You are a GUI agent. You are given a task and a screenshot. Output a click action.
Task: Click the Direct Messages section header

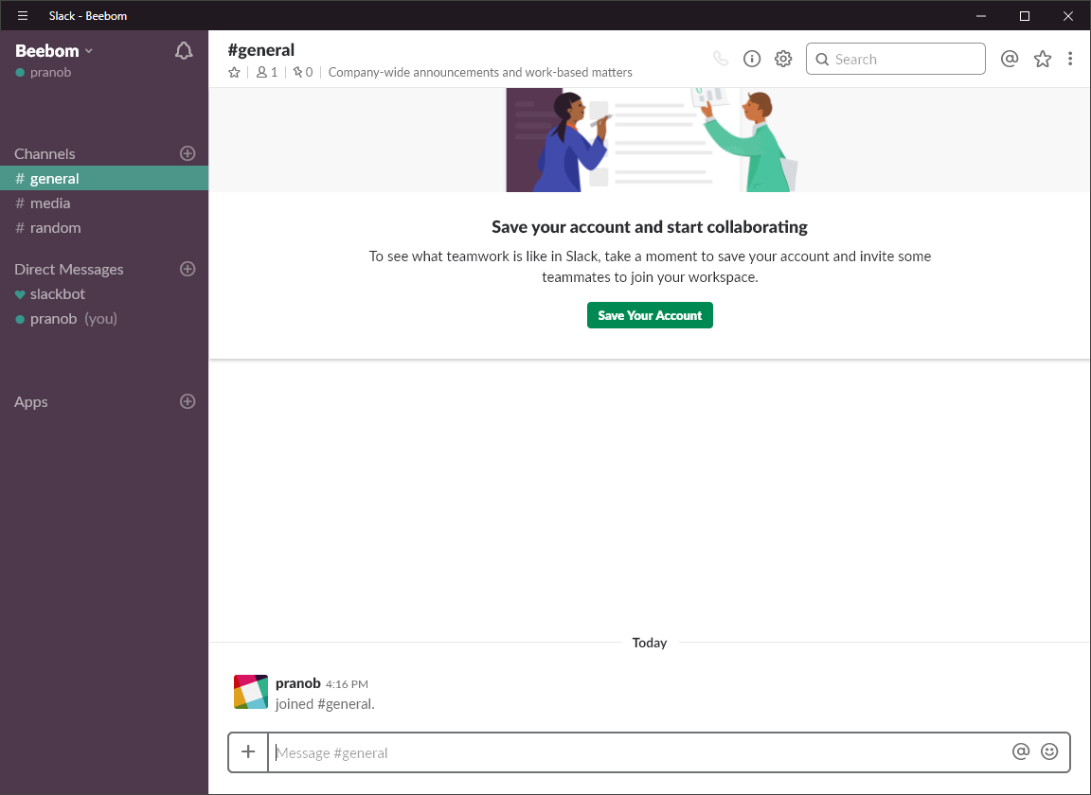69,269
